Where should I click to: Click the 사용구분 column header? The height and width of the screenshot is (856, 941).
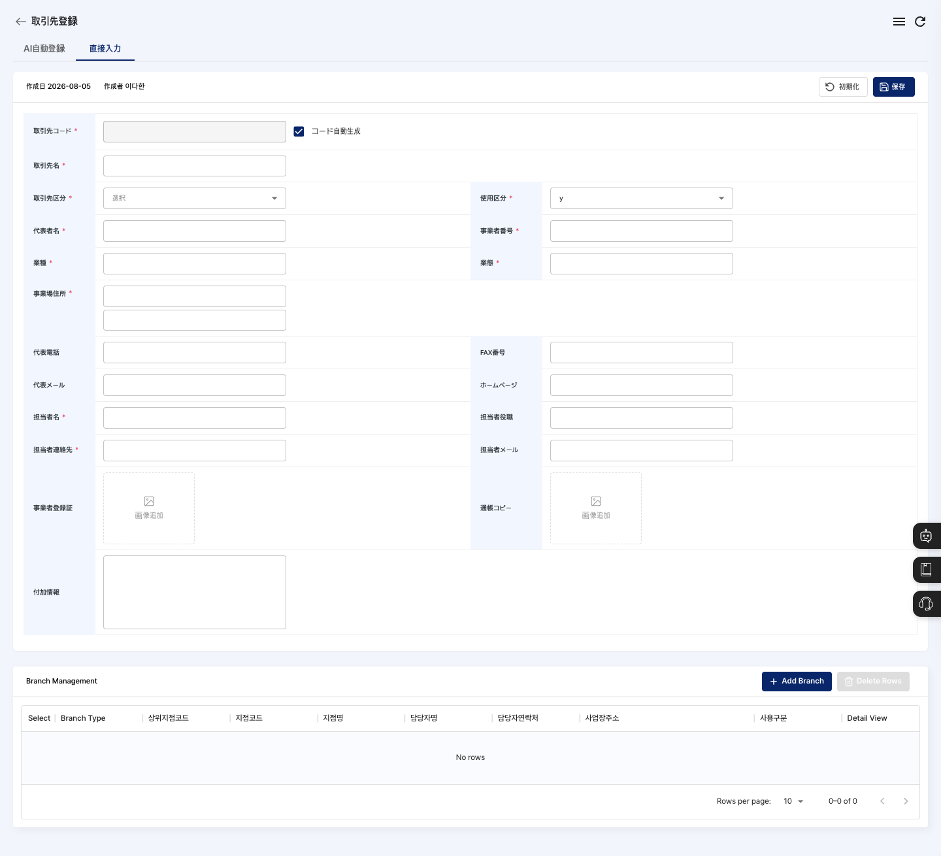pos(773,718)
